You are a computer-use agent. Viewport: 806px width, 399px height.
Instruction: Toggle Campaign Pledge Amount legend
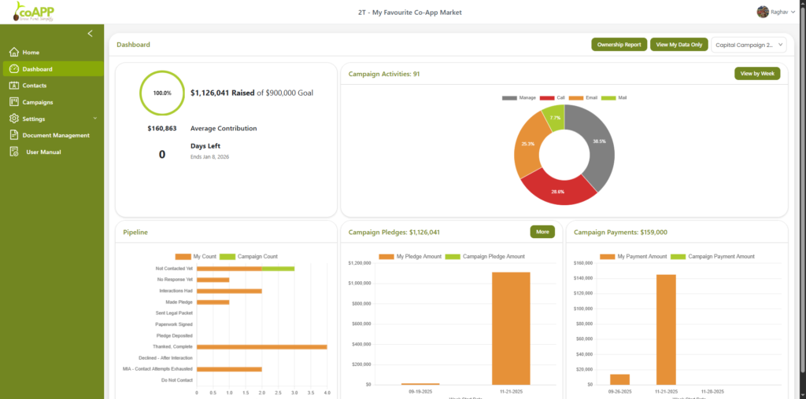click(453, 256)
